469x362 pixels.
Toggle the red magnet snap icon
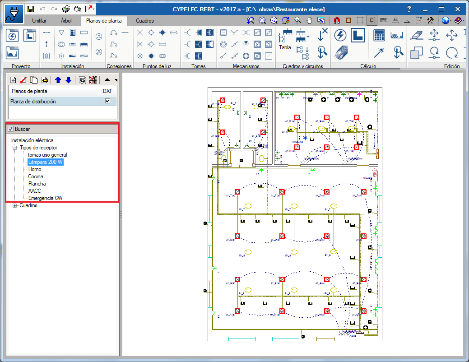(337, 20)
